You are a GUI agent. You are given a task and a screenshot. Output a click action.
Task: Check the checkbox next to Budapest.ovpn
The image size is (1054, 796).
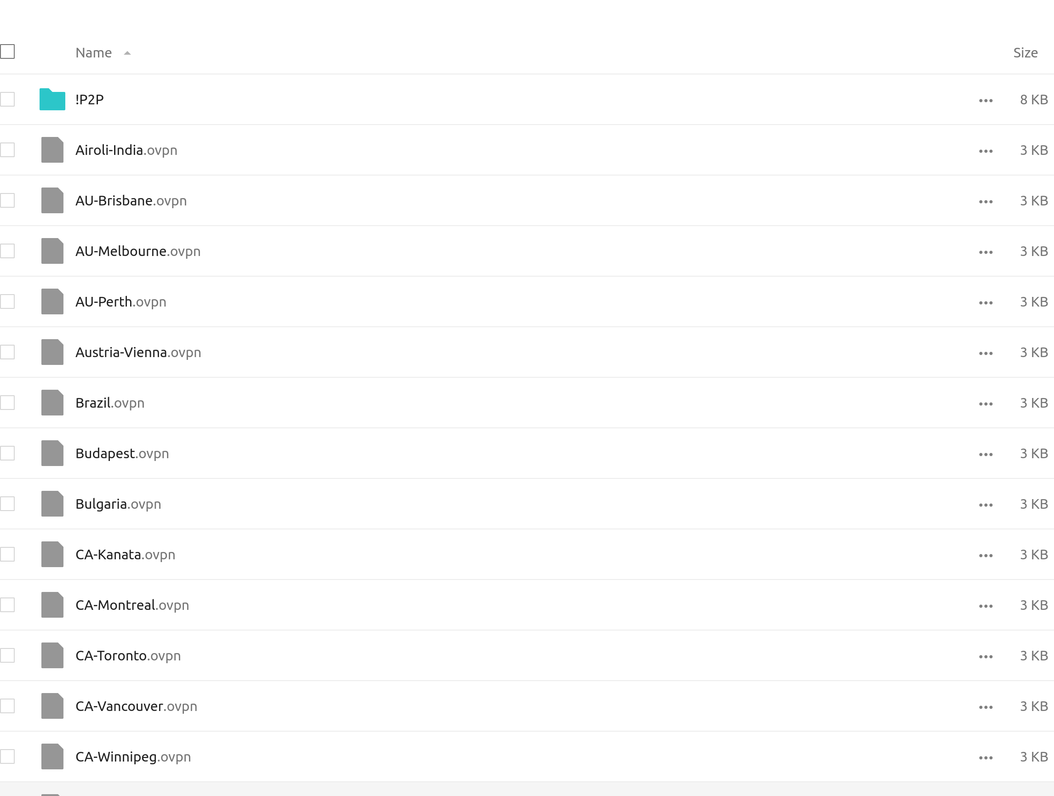(7, 453)
